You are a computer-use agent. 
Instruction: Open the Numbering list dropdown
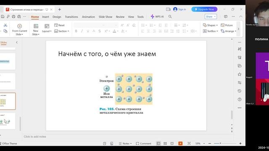(x=155, y=25)
